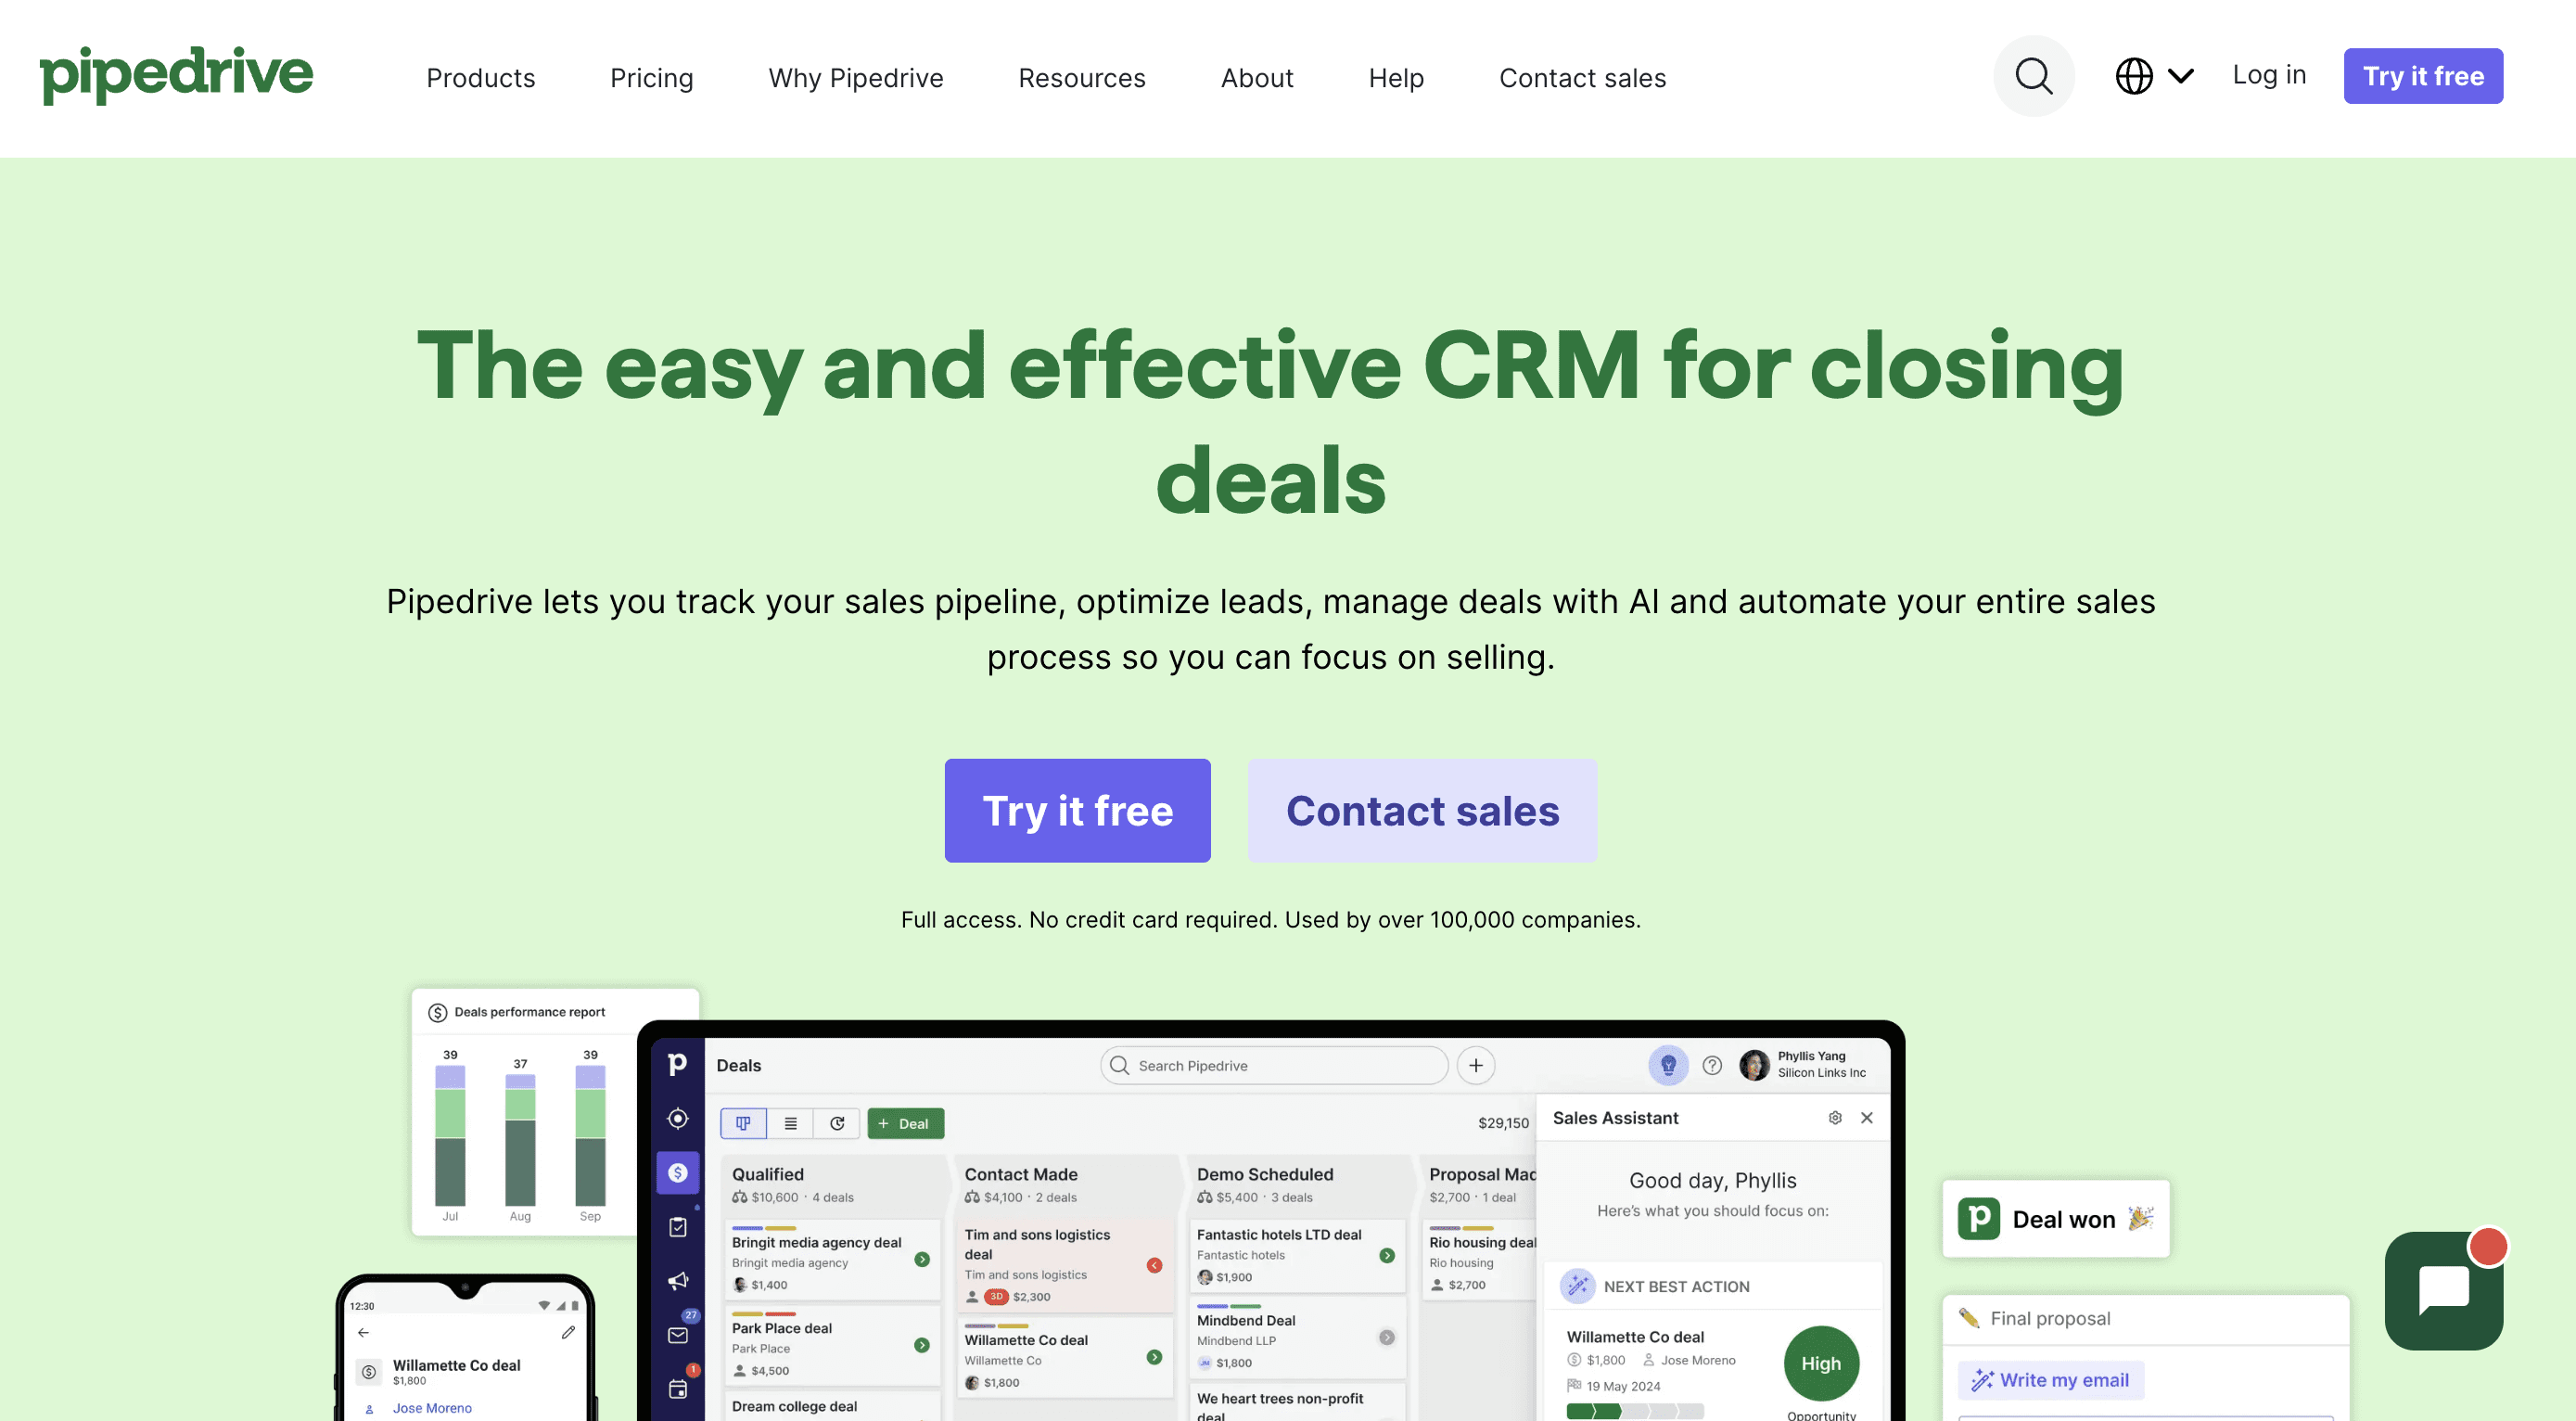Click the Sales Assistant close icon
This screenshot has width=2576, height=1421.
(x=1868, y=1115)
